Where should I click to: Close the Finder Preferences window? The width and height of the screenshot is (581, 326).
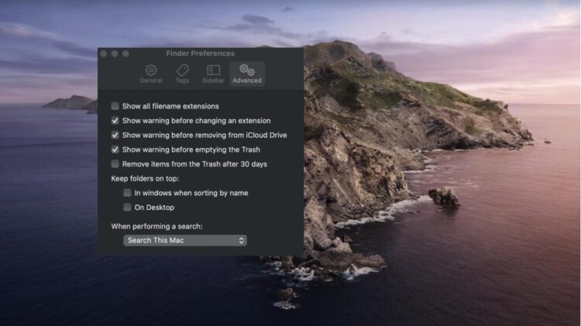104,53
